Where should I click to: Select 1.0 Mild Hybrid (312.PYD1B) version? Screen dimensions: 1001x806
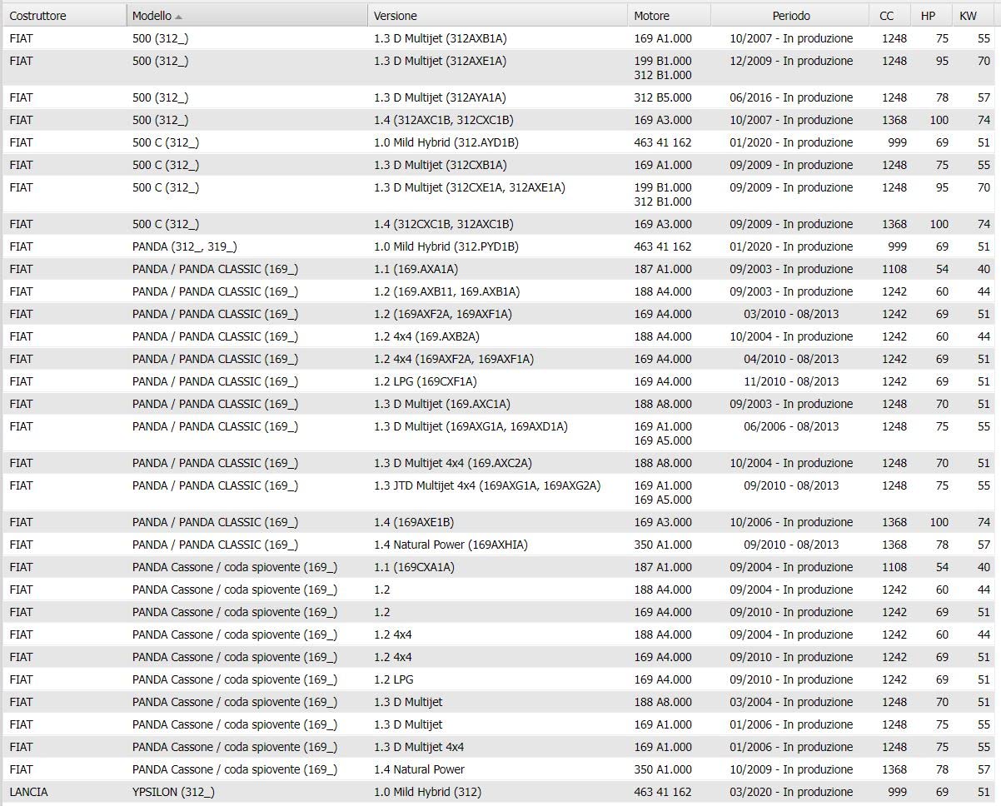pyautogui.click(x=446, y=246)
